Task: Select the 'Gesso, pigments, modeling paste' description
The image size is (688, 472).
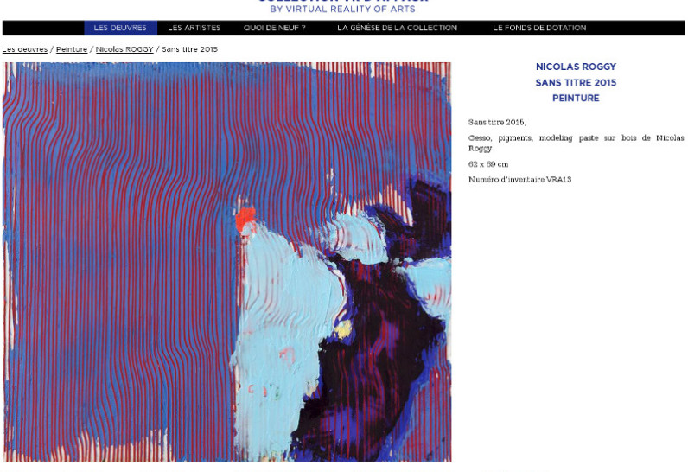Action: point(577,143)
